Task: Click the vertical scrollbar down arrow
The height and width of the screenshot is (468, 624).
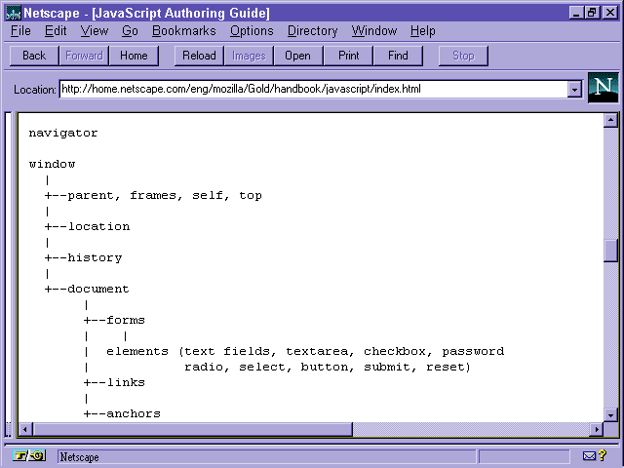Action: click(610, 415)
